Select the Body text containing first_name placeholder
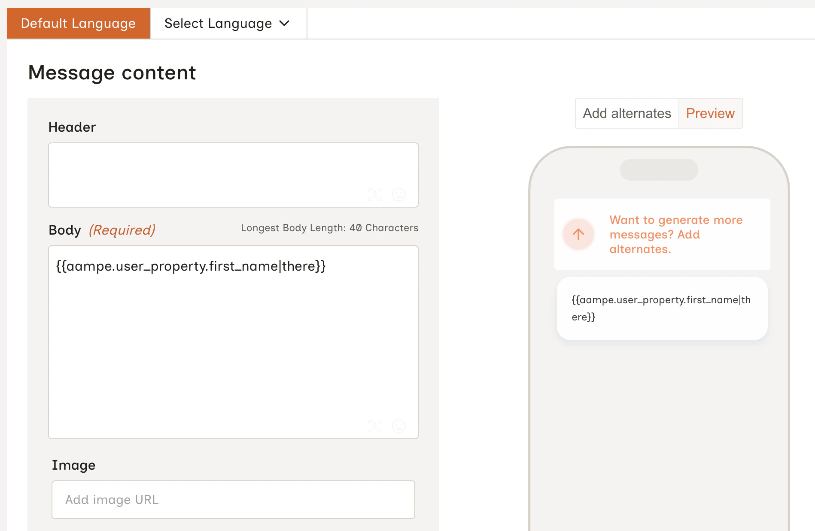815x531 pixels. click(190, 266)
